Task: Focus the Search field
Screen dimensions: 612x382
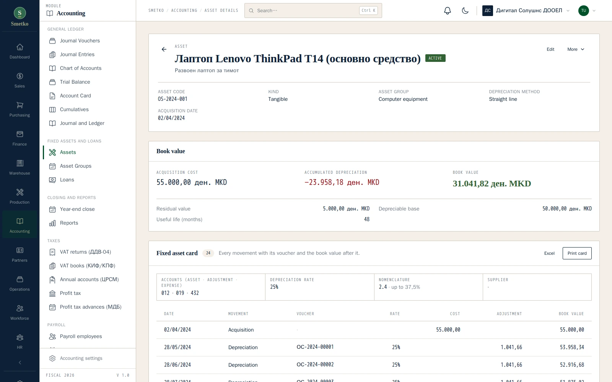Action: point(313,11)
